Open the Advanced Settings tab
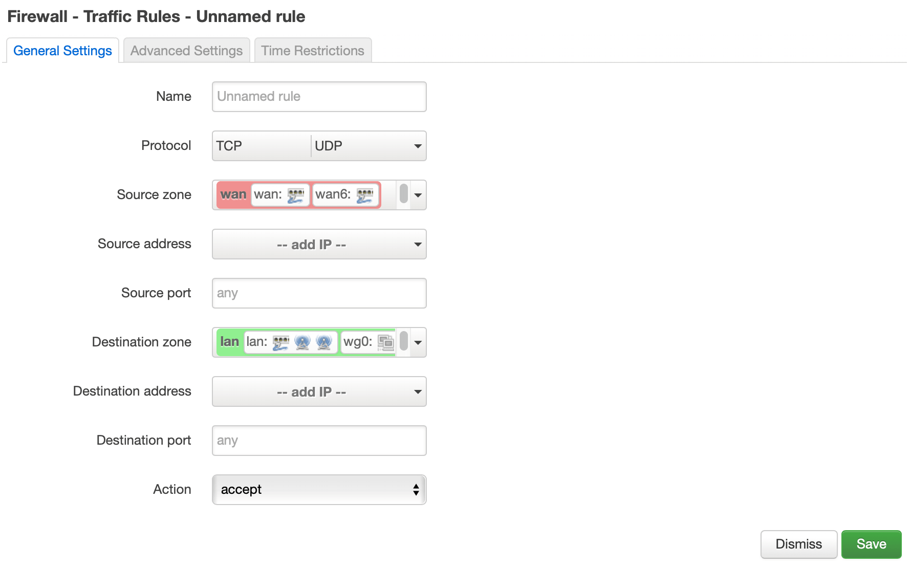This screenshot has height=568, width=911. (186, 51)
